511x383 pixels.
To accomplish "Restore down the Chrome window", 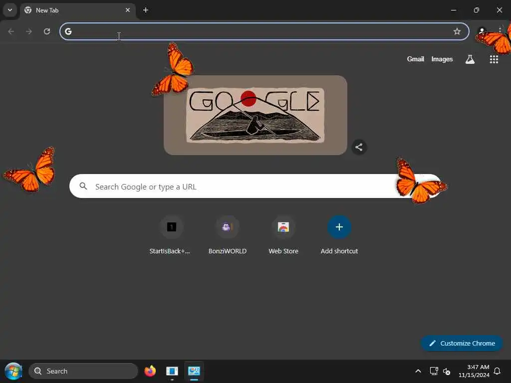I will pos(477,10).
